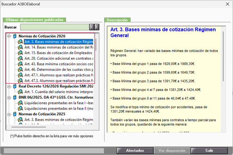Select the Normas de Cotización 2025 heading
This screenshot has width=233, height=155.
coord(42,114)
